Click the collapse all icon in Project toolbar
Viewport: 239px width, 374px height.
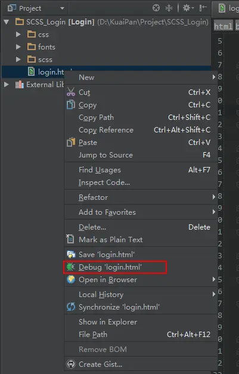click(x=169, y=8)
